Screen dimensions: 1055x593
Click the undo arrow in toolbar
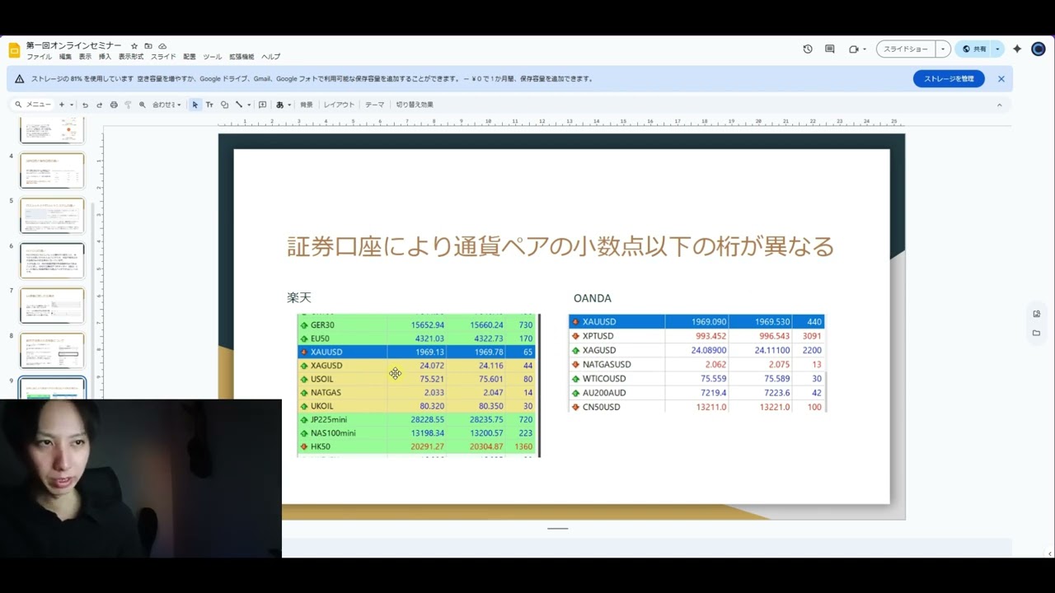[x=85, y=105]
